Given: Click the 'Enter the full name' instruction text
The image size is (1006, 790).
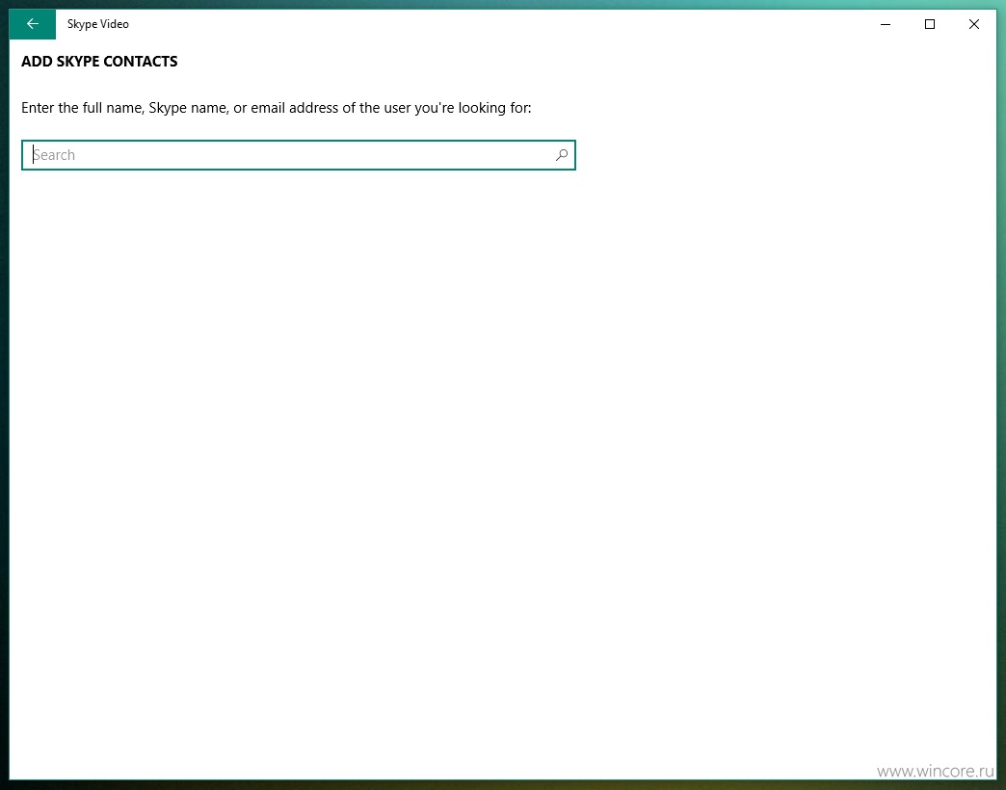Looking at the screenshot, I should (x=277, y=108).
